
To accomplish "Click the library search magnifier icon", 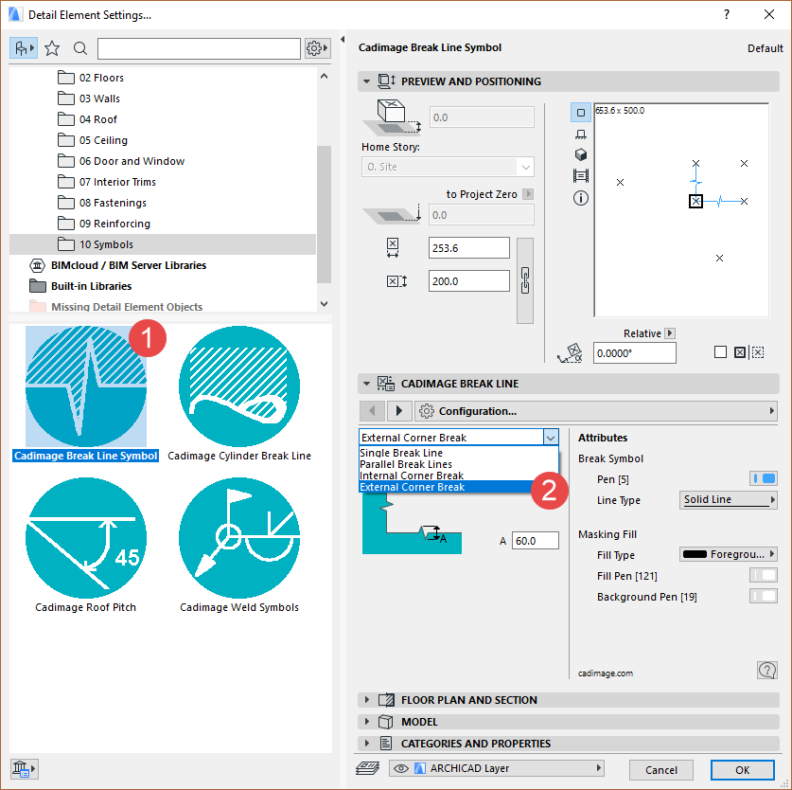I will tap(80, 47).
